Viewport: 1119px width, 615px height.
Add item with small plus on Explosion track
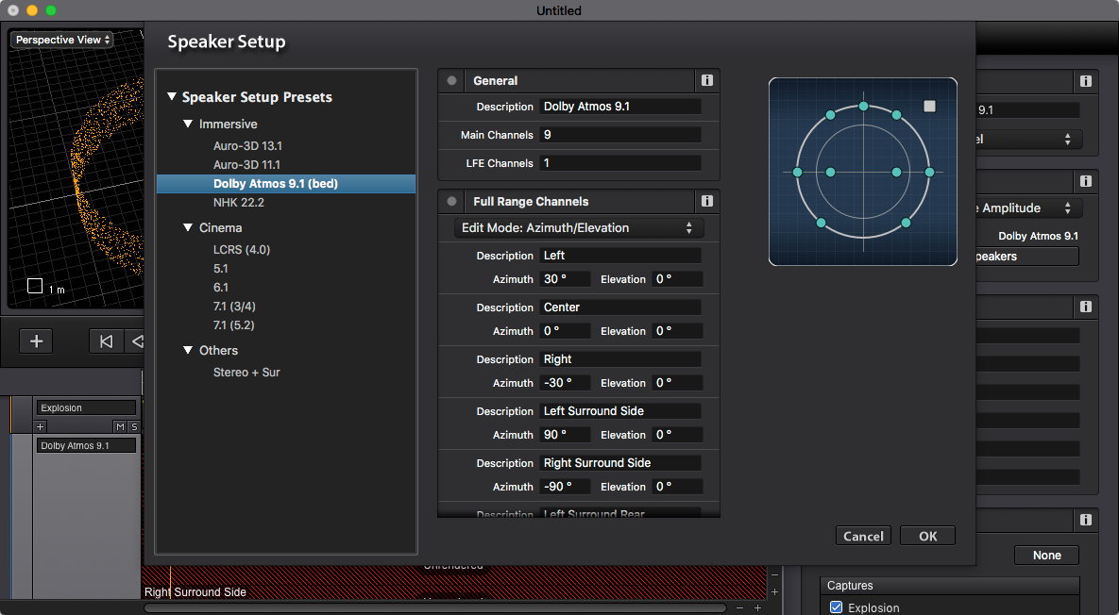click(40, 426)
